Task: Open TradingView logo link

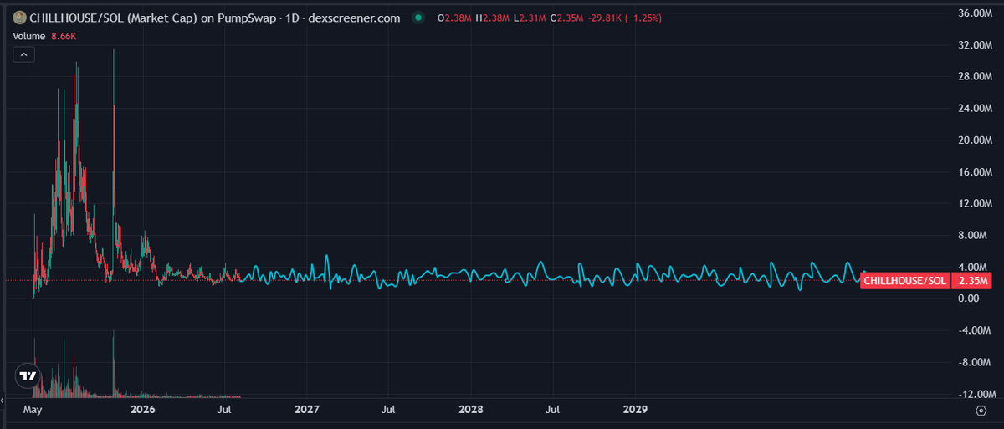Action: pos(28,376)
